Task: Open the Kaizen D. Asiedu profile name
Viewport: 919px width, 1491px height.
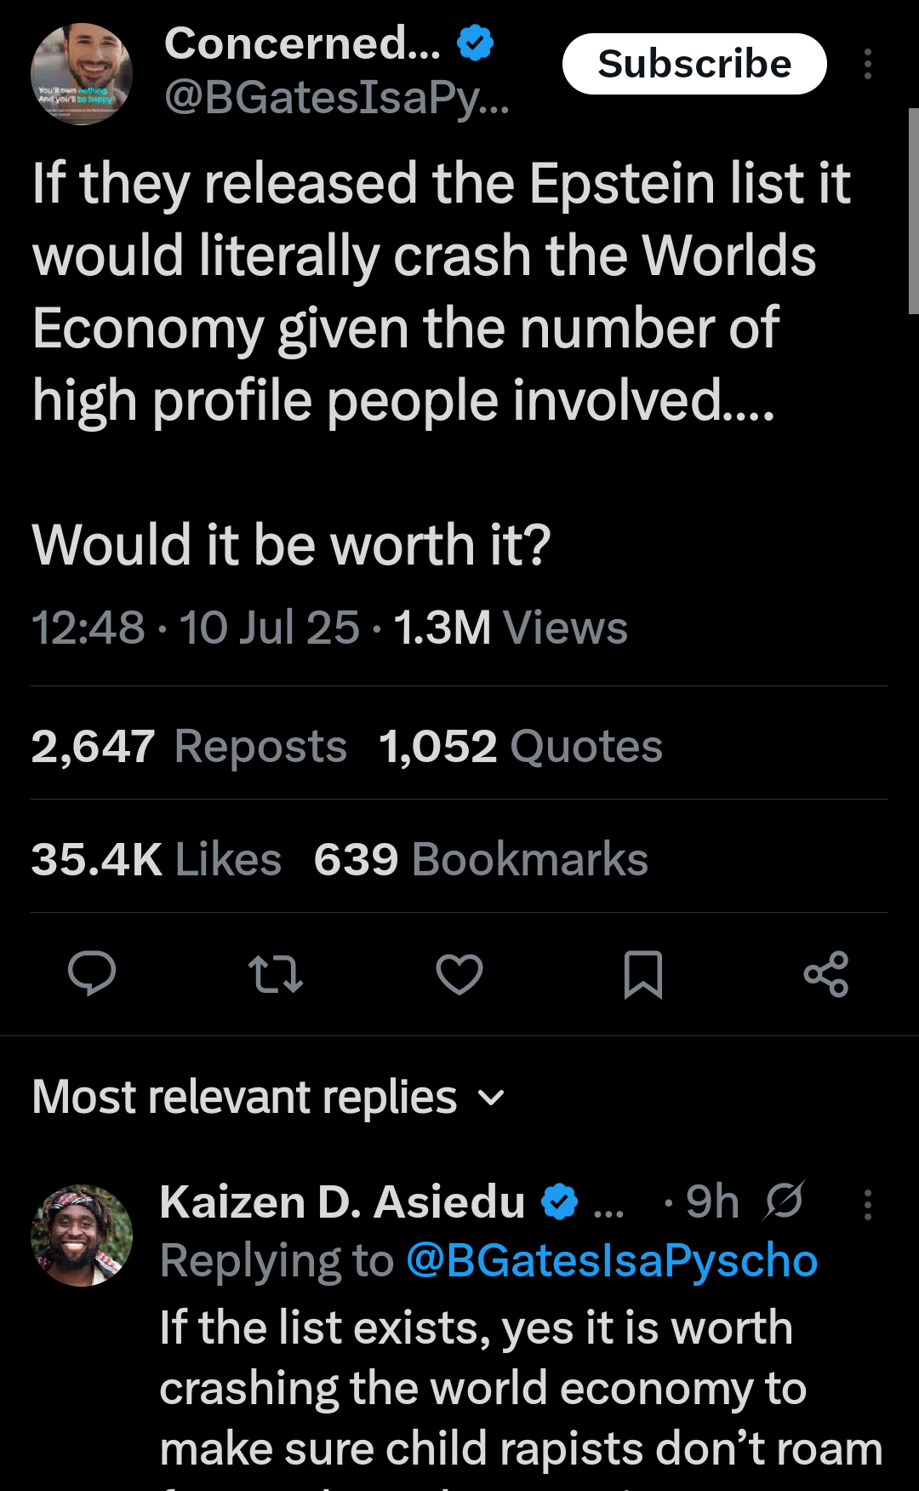Action: point(342,1201)
